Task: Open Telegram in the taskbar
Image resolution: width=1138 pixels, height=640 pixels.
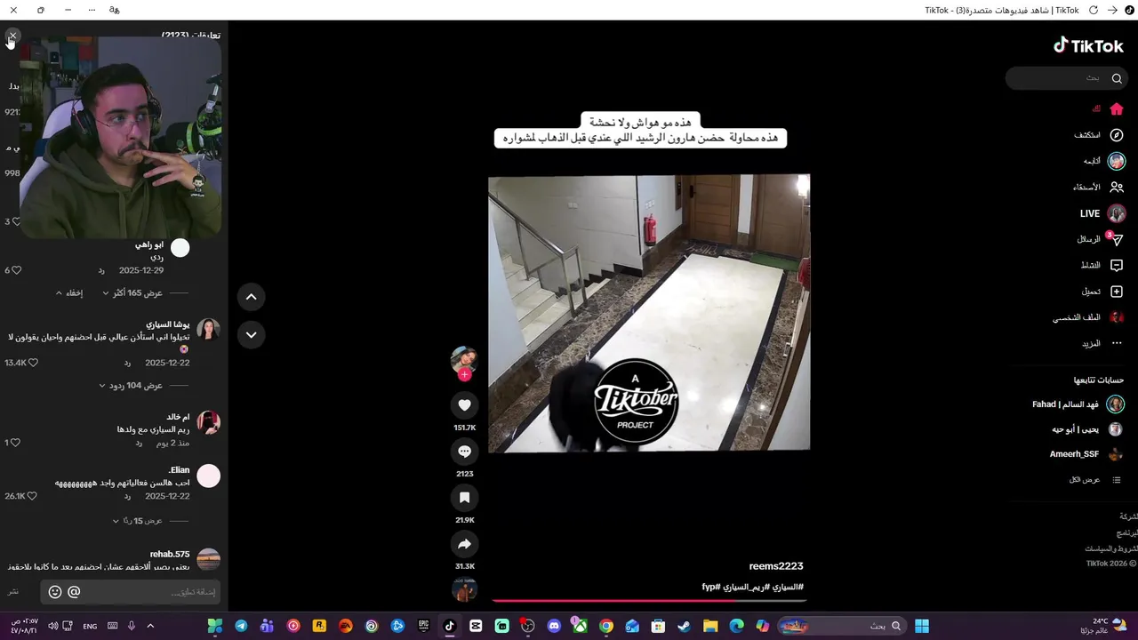Action: pos(241,626)
